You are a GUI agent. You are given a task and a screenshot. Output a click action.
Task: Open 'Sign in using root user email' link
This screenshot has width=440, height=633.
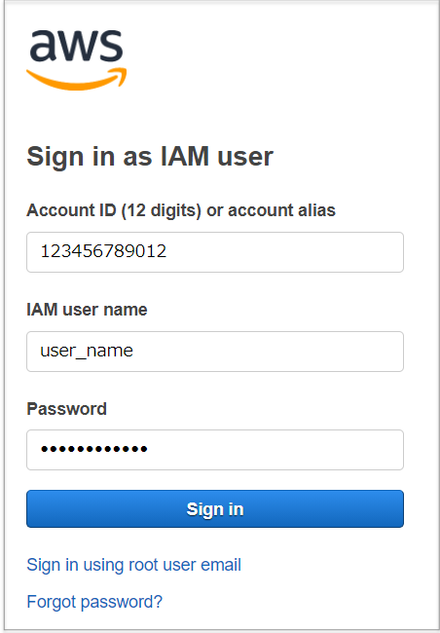(133, 565)
